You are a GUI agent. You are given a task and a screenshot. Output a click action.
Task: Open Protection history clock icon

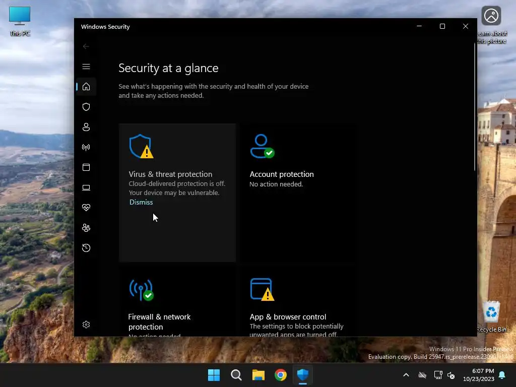pos(86,248)
